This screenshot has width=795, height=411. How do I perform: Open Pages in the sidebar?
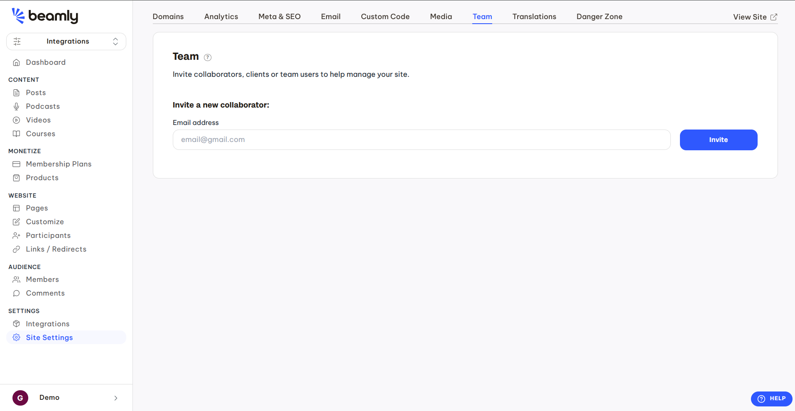(37, 208)
